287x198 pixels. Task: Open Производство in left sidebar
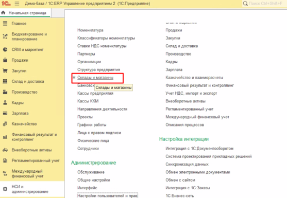(x=25, y=92)
